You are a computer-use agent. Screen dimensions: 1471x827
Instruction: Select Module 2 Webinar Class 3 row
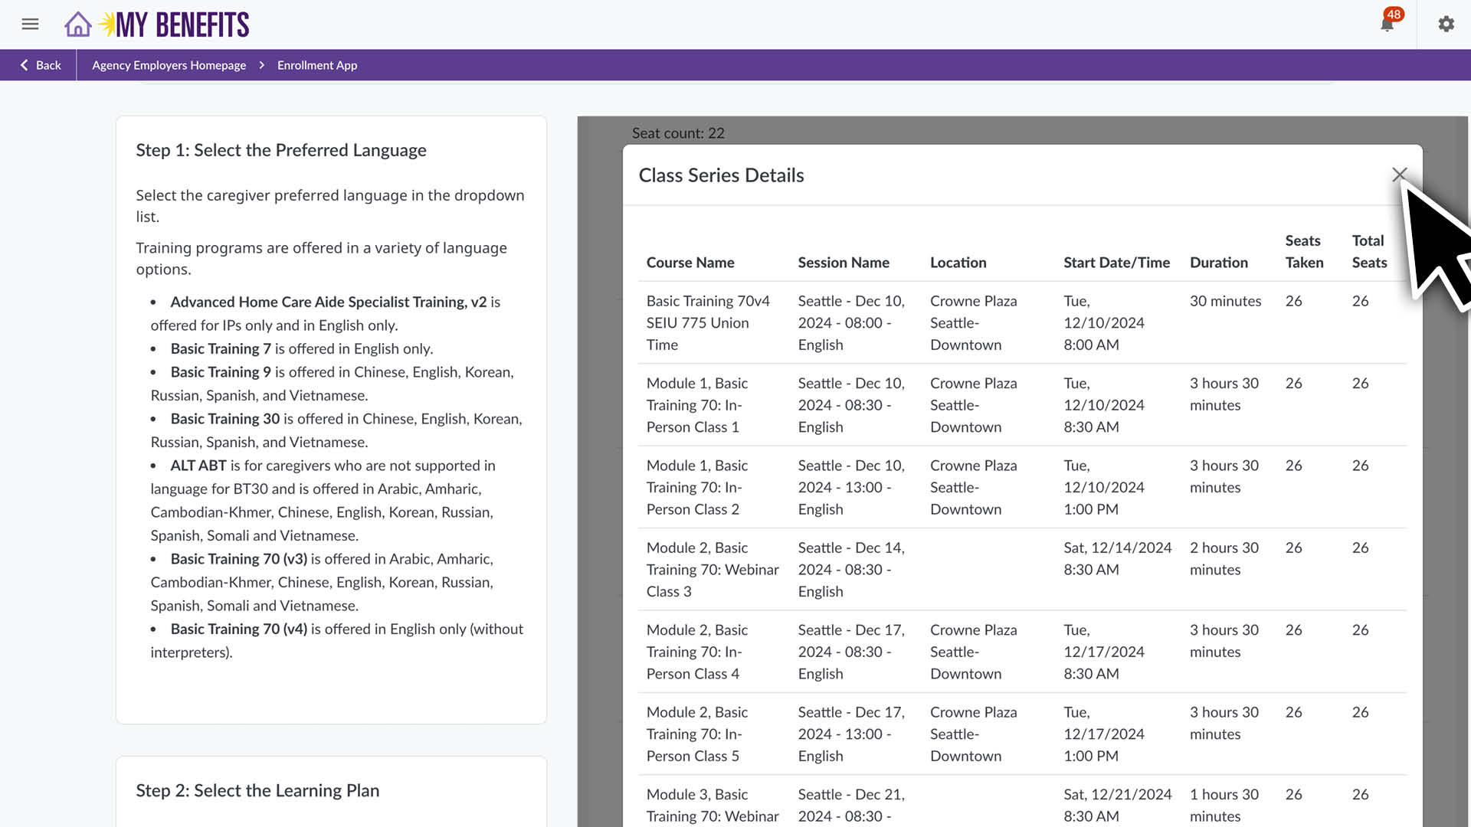[x=712, y=569]
